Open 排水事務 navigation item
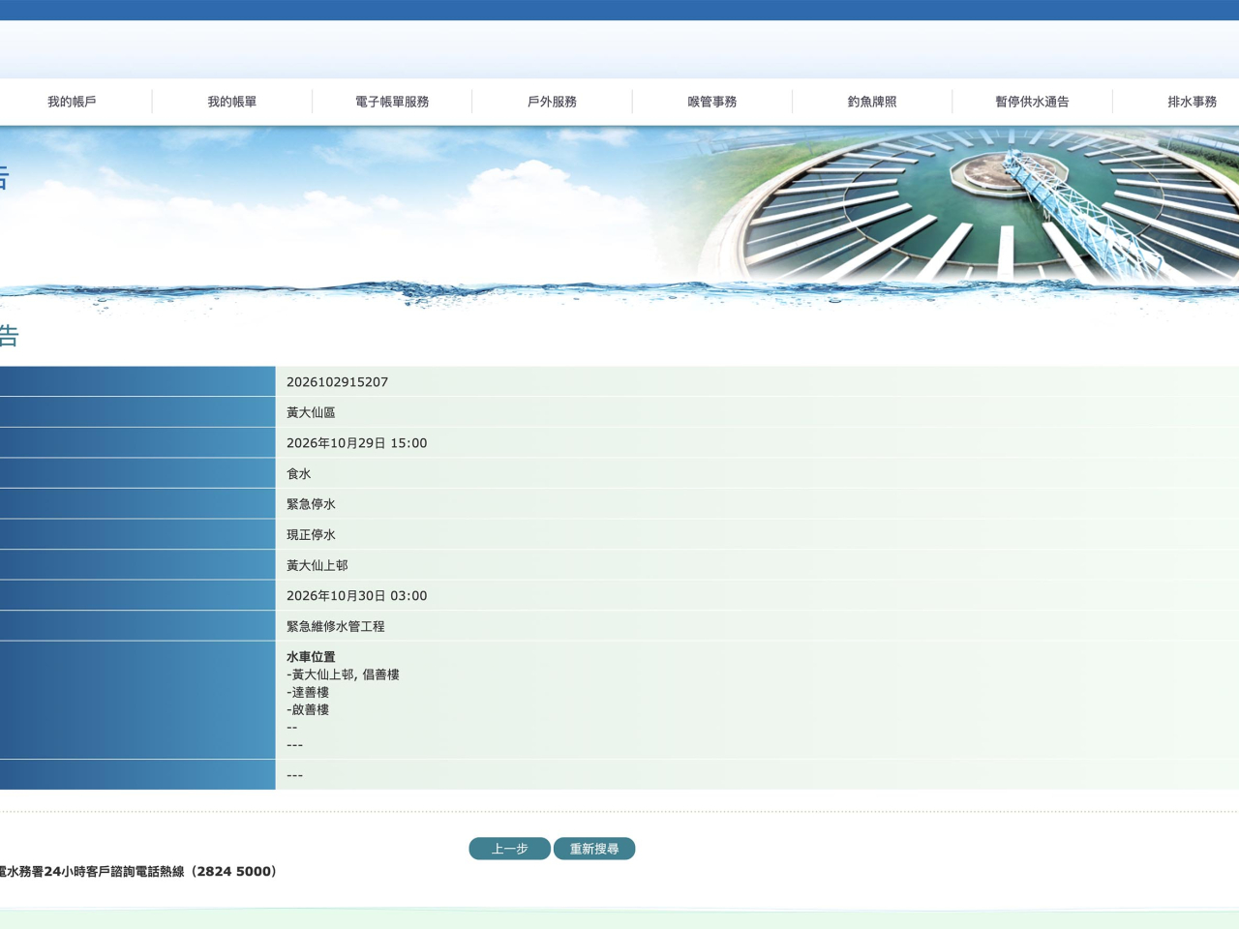The height and width of the screenshot is (929, 1239). click(x=1192, y=102)
